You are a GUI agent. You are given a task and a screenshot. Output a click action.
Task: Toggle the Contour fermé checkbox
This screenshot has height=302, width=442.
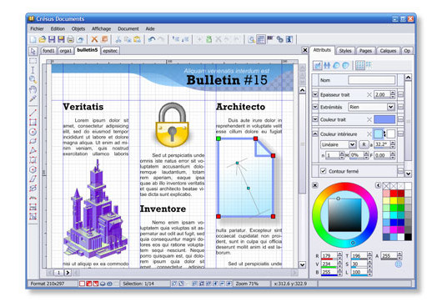324,171
